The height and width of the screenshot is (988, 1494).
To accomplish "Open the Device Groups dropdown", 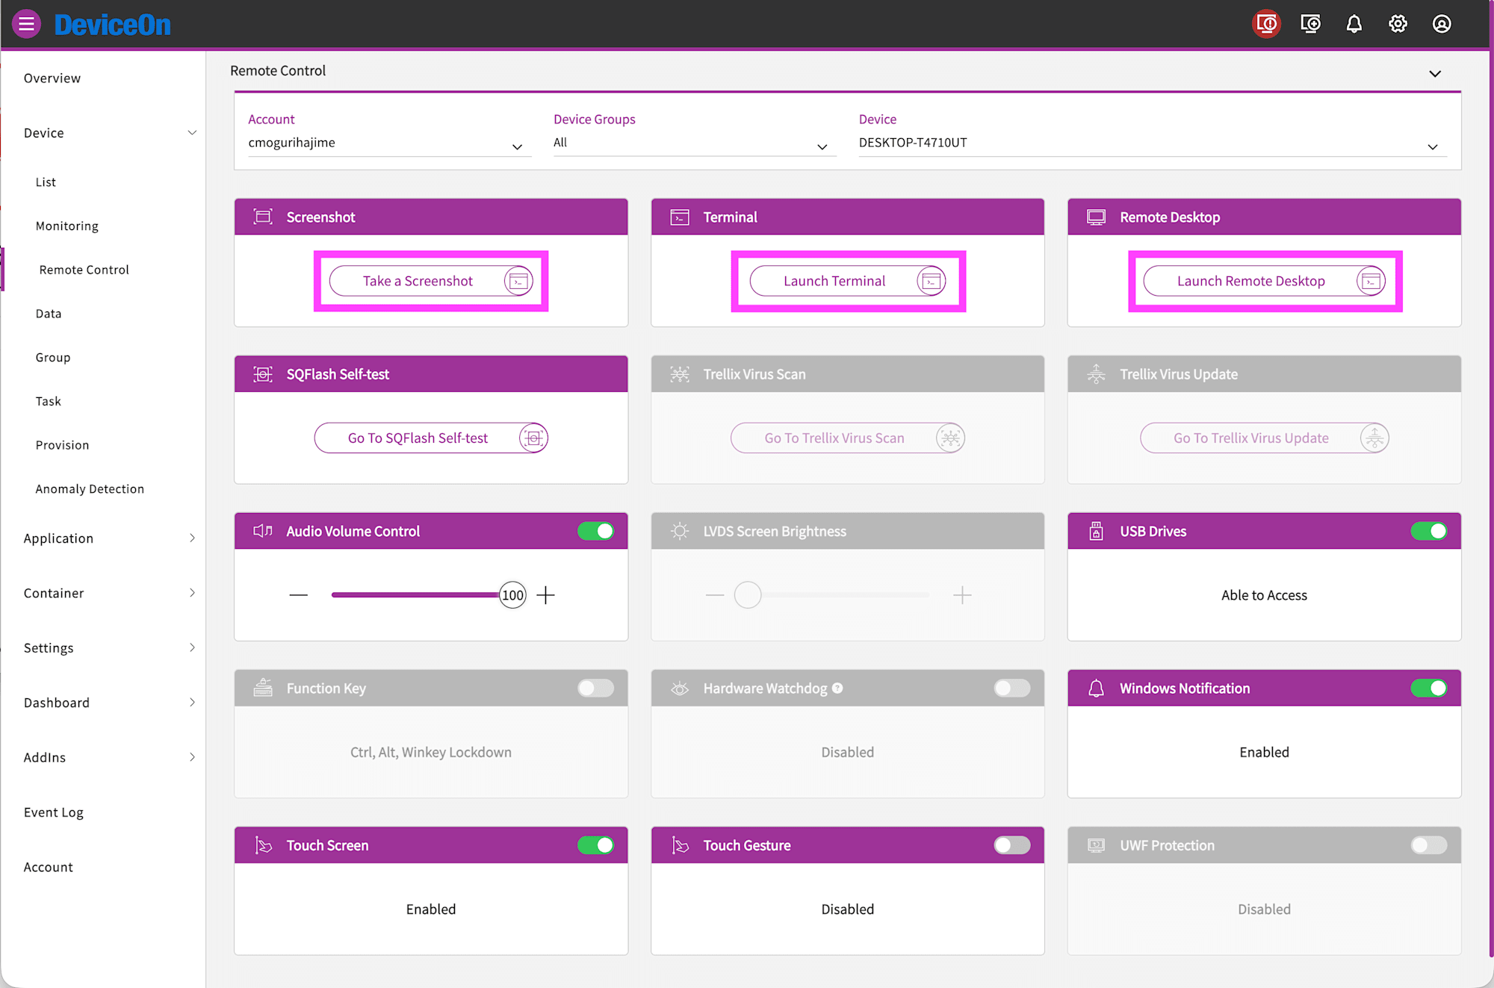I will pyautogui.click(x=695, y=143).
